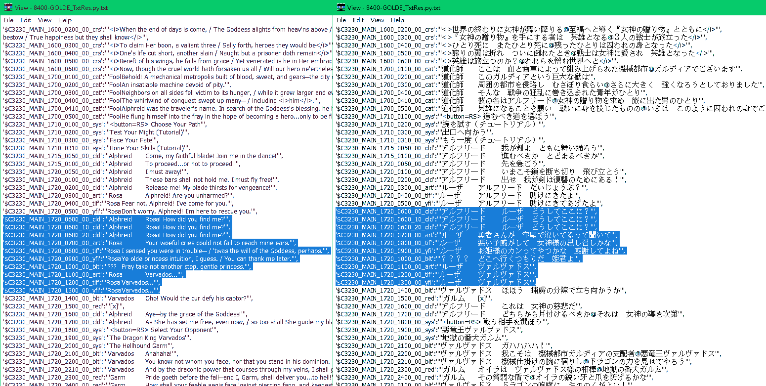Open the Edit menu in the left window
The height and width of the screenshot is (386, 766).
tap(26, 20)
